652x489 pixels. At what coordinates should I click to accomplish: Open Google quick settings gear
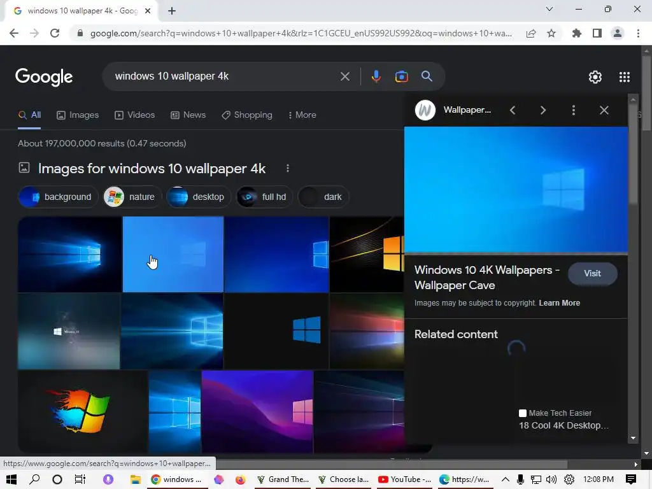(x=595, y=77)
